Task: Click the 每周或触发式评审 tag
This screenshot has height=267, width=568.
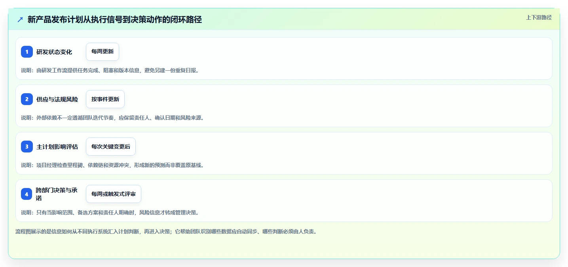Action: point(114,194)
